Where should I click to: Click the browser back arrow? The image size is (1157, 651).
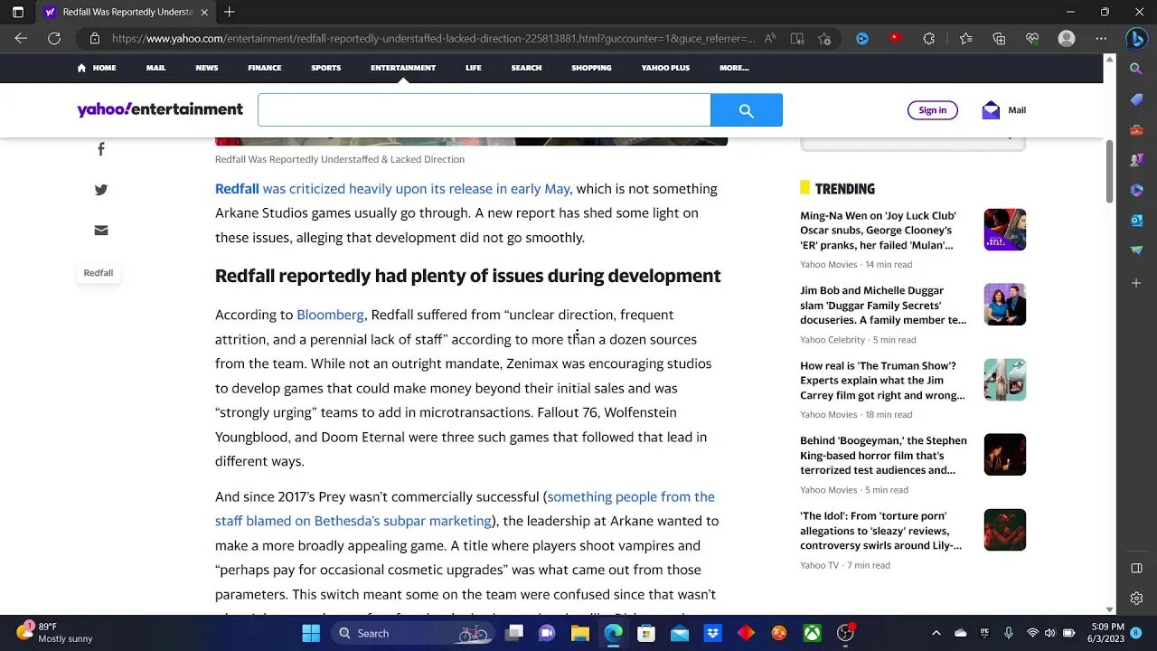point(21,39)
